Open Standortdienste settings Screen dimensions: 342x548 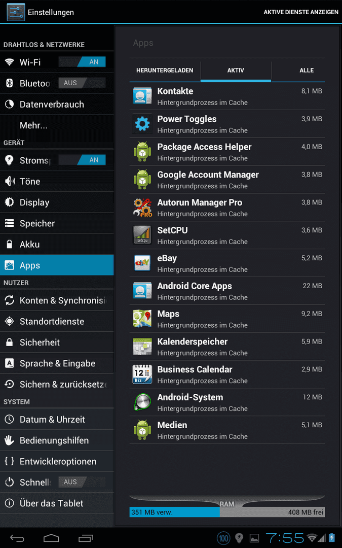(57, 321)
